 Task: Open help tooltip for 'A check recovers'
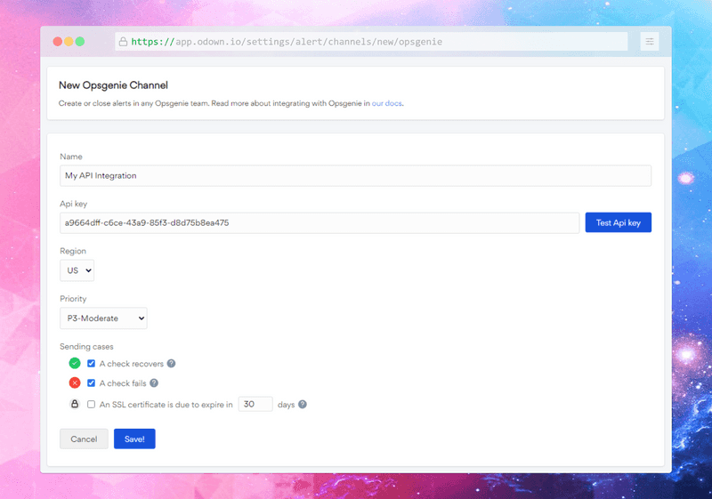171,364
